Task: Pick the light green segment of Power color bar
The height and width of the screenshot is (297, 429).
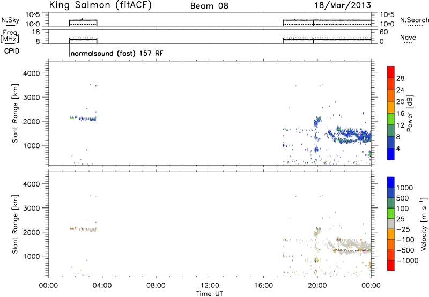Action: [391, 119]
